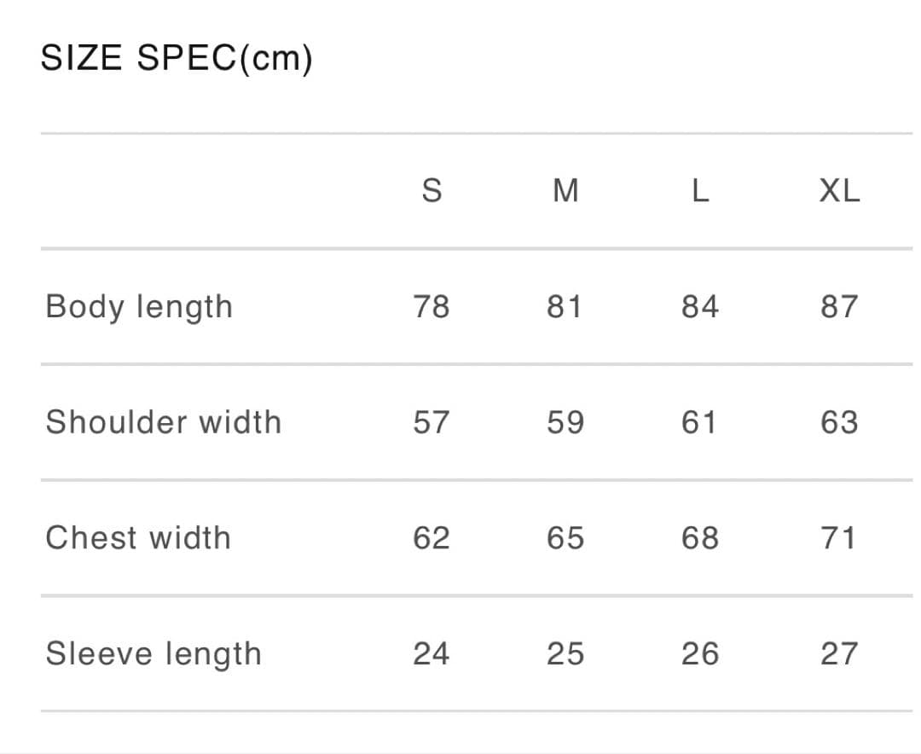Click body length value 78 for S
921x754 pixels.
[432, 307]
